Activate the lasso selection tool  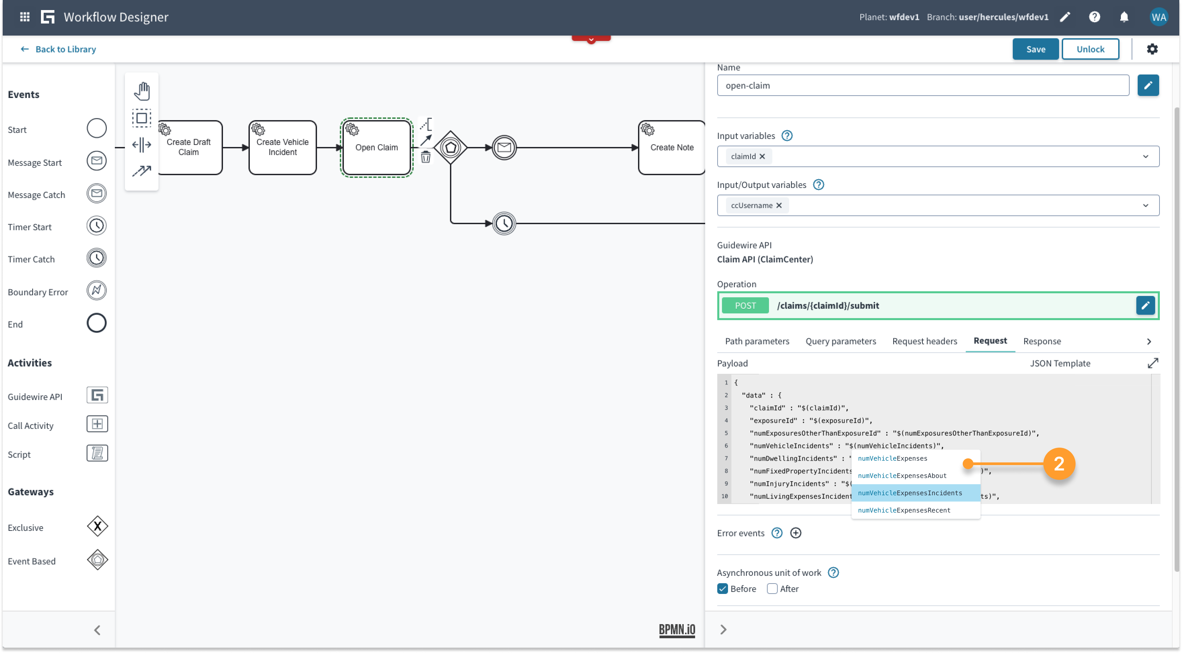click(142, 118)
